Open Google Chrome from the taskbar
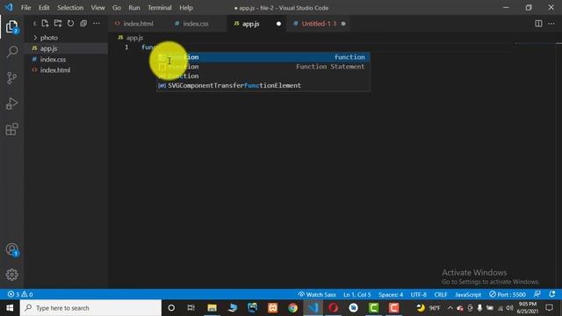Image resolution: width=562 pixels, height=316 pixels. click(292, 308)
